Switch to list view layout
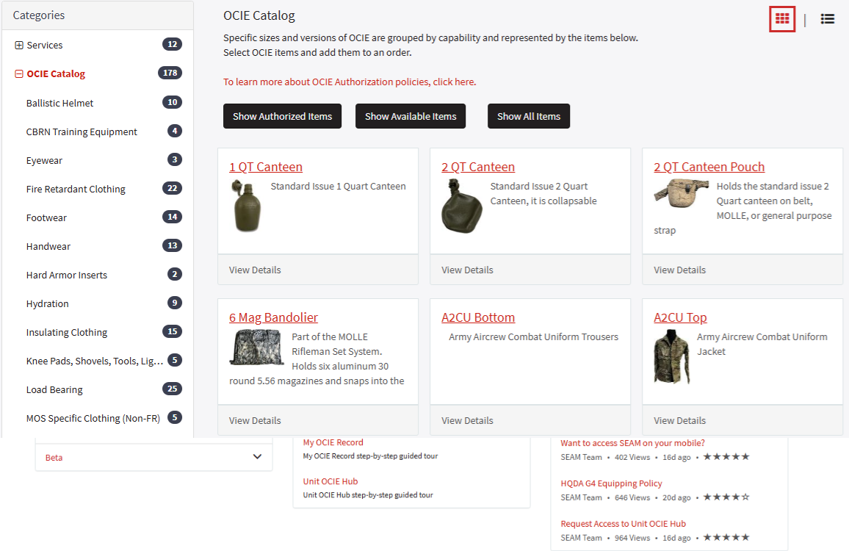Image resolution: width=849 pixels, height=551 pixels. 827,19
